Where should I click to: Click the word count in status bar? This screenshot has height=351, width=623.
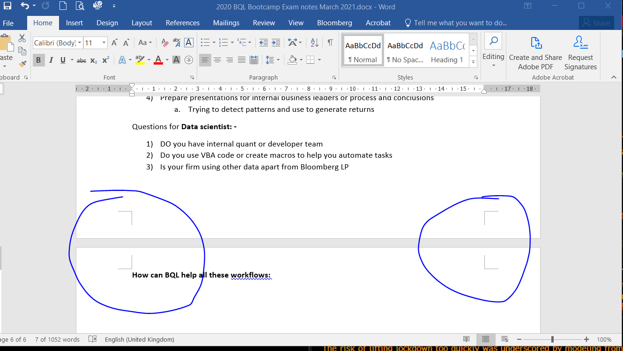[x=57, y=339]
